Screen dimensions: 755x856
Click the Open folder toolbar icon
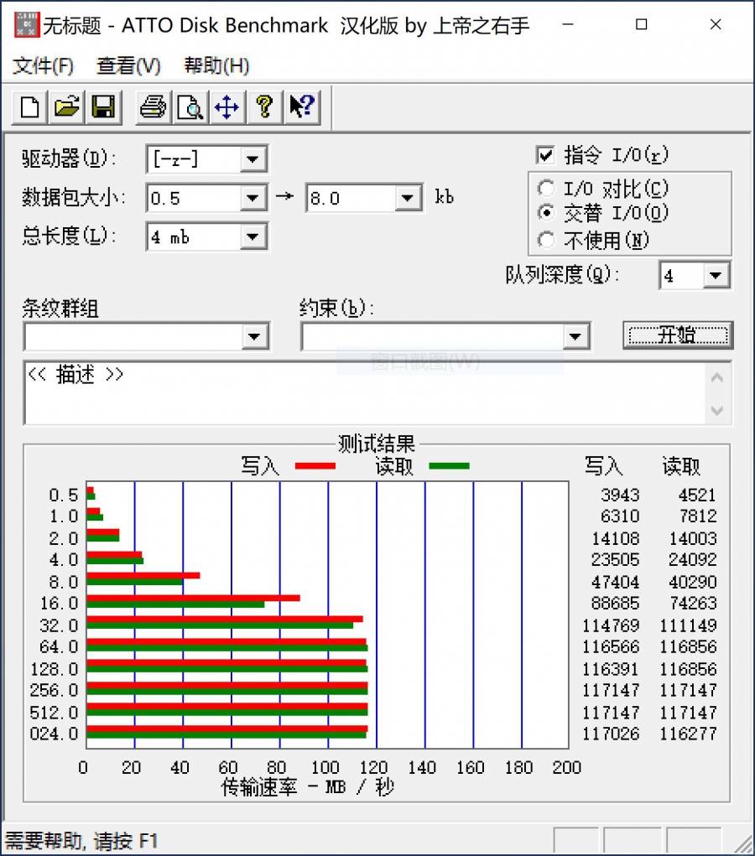point(67,107)
